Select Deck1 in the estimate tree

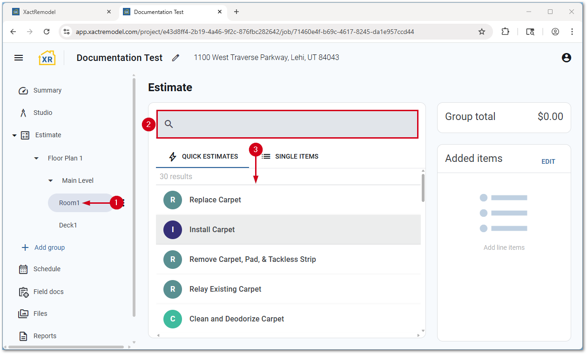(68, 225)
